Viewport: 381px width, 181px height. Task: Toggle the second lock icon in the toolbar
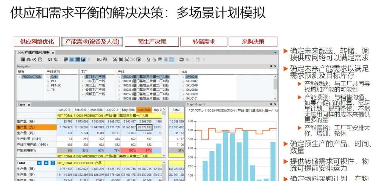click(153, 59)
